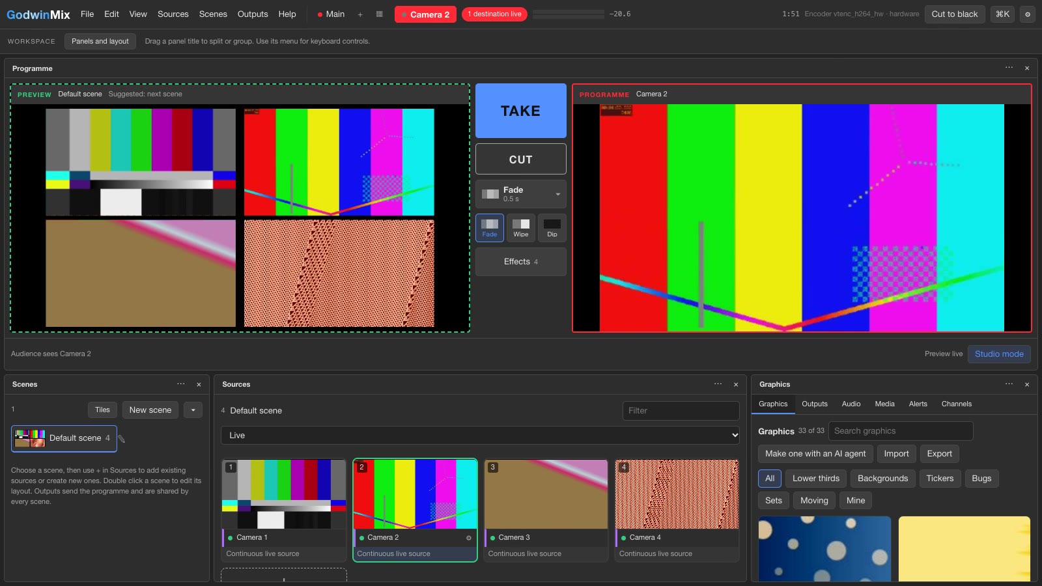The height and width of the screenshot is (586, 1042).
Task: Close the Scenes panel
Action: [199, 385]
